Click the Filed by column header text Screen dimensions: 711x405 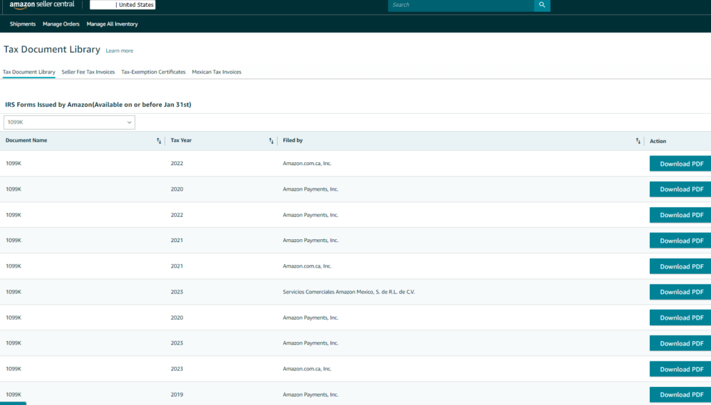[292, 141]
